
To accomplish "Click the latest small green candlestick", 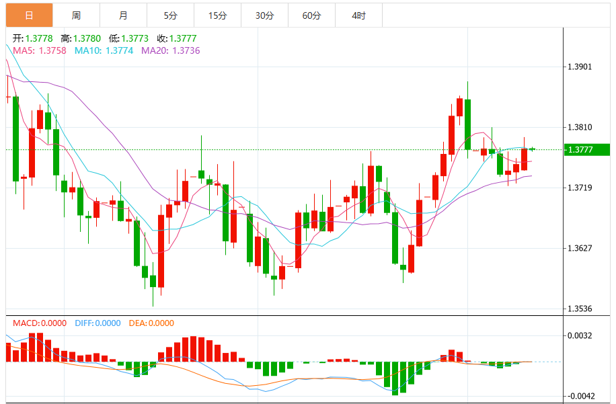I will point(533,149).
